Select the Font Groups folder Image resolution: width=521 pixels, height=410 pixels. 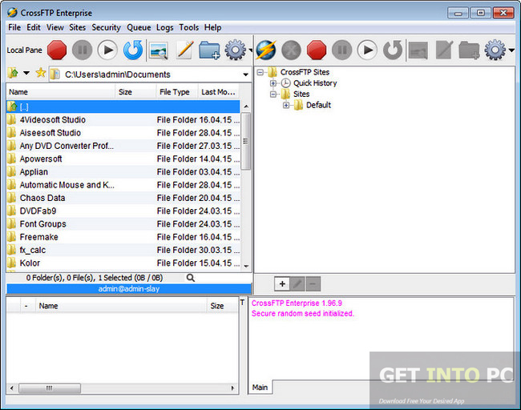point(123,224)
